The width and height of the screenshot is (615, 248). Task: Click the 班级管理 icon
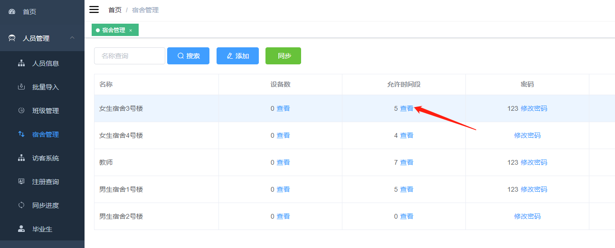point(21,111)
